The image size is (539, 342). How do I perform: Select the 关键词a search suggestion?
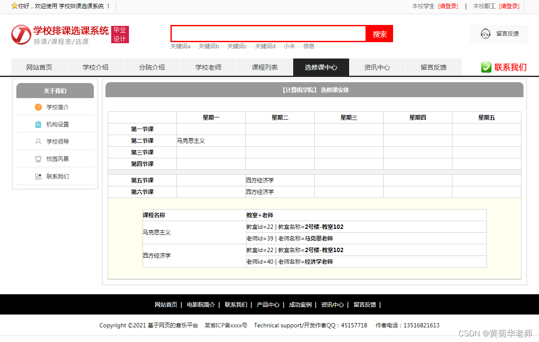180,46
